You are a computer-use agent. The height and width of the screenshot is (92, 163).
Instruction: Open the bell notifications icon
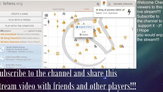tap(109, 4)
